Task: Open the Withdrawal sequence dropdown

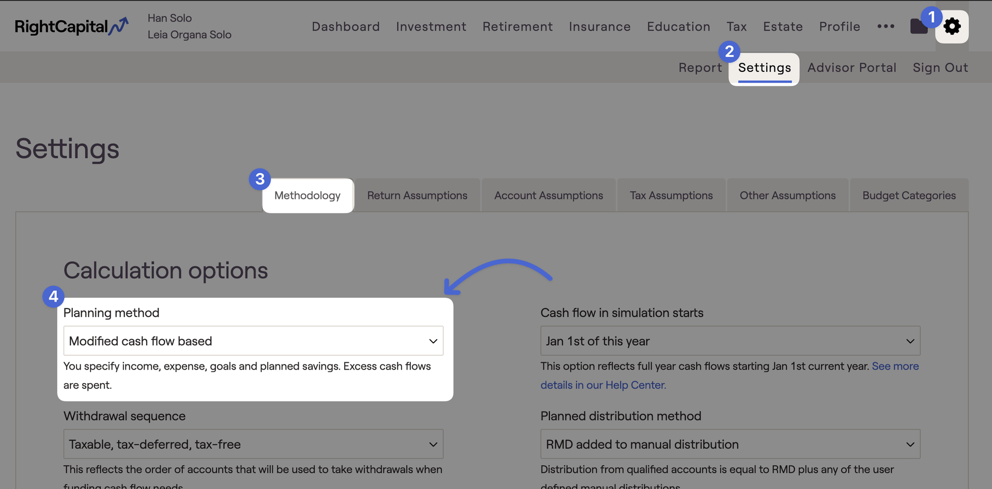Action: (253, 444)
